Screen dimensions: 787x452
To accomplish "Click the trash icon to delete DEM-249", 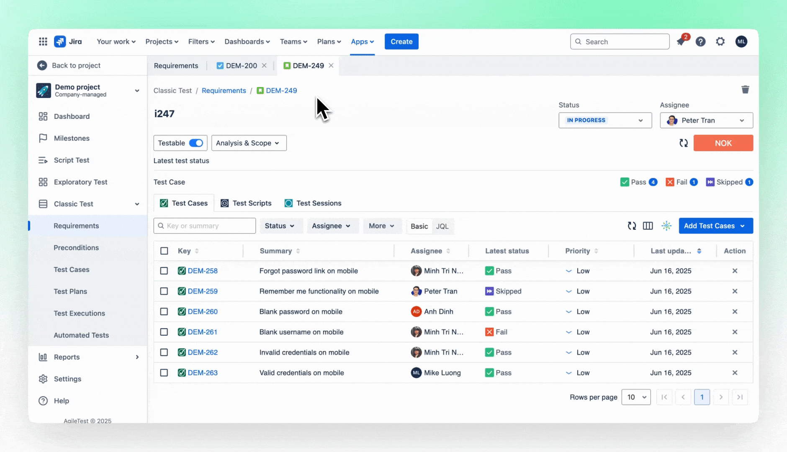I will [x=746, y=90].
